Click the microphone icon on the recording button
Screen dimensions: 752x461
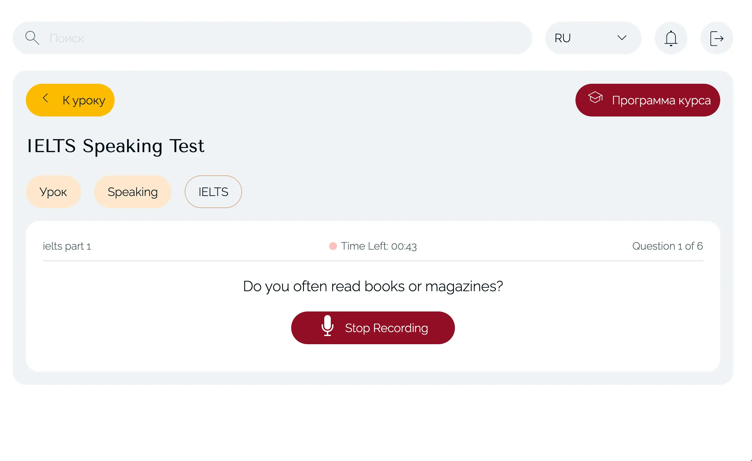pyautogui.click(x=327, y=328)
